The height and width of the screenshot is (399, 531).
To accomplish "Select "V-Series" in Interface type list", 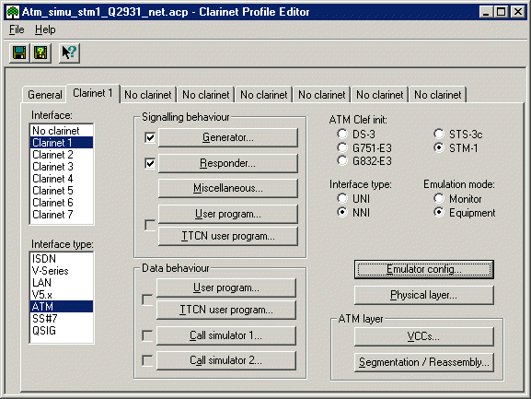I will click(62, 271).
